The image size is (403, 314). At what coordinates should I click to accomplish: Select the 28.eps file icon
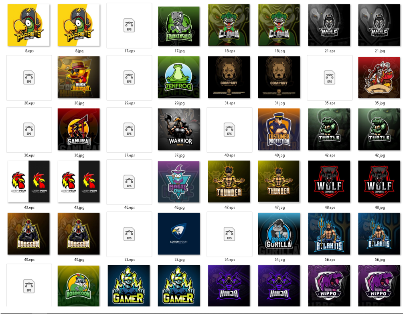[29, 78]
